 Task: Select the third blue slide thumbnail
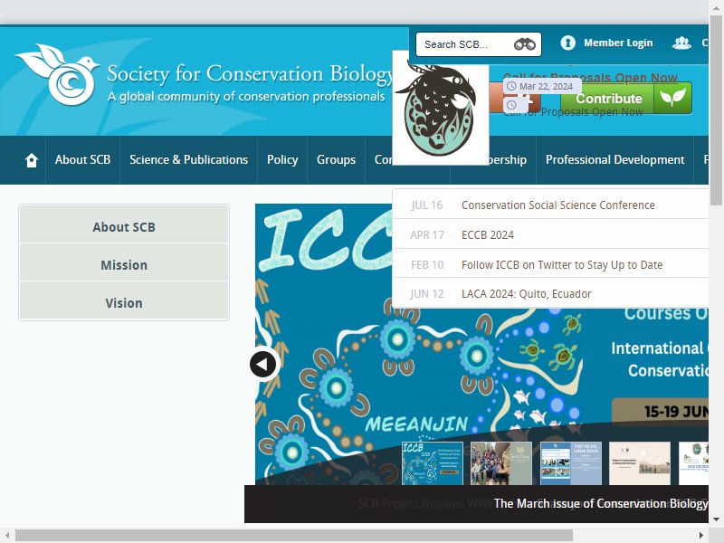coord(571,463)
